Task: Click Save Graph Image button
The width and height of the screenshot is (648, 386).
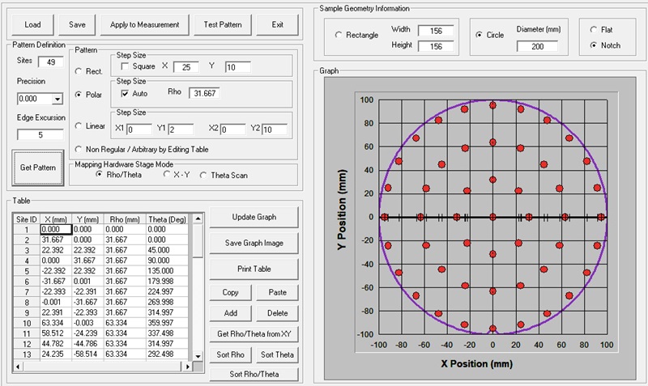Action: click(x=254, y=243)
